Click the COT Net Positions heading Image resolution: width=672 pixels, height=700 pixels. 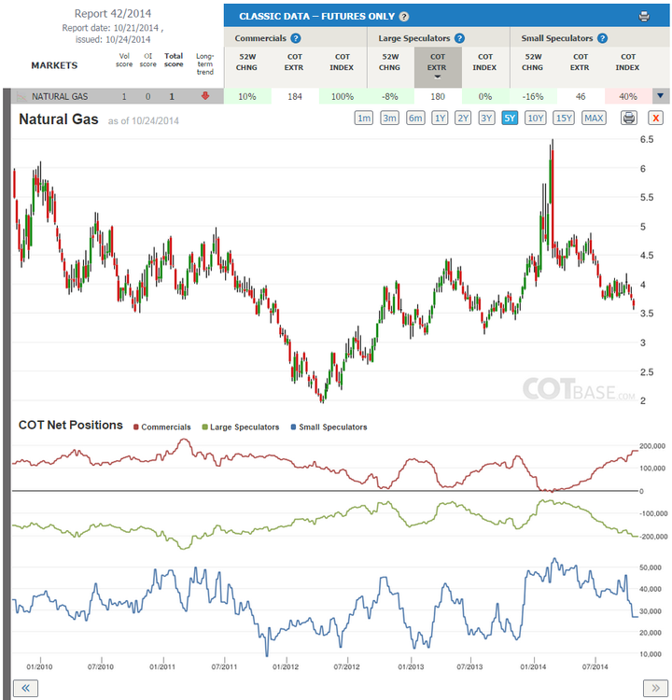click(71, 425)
